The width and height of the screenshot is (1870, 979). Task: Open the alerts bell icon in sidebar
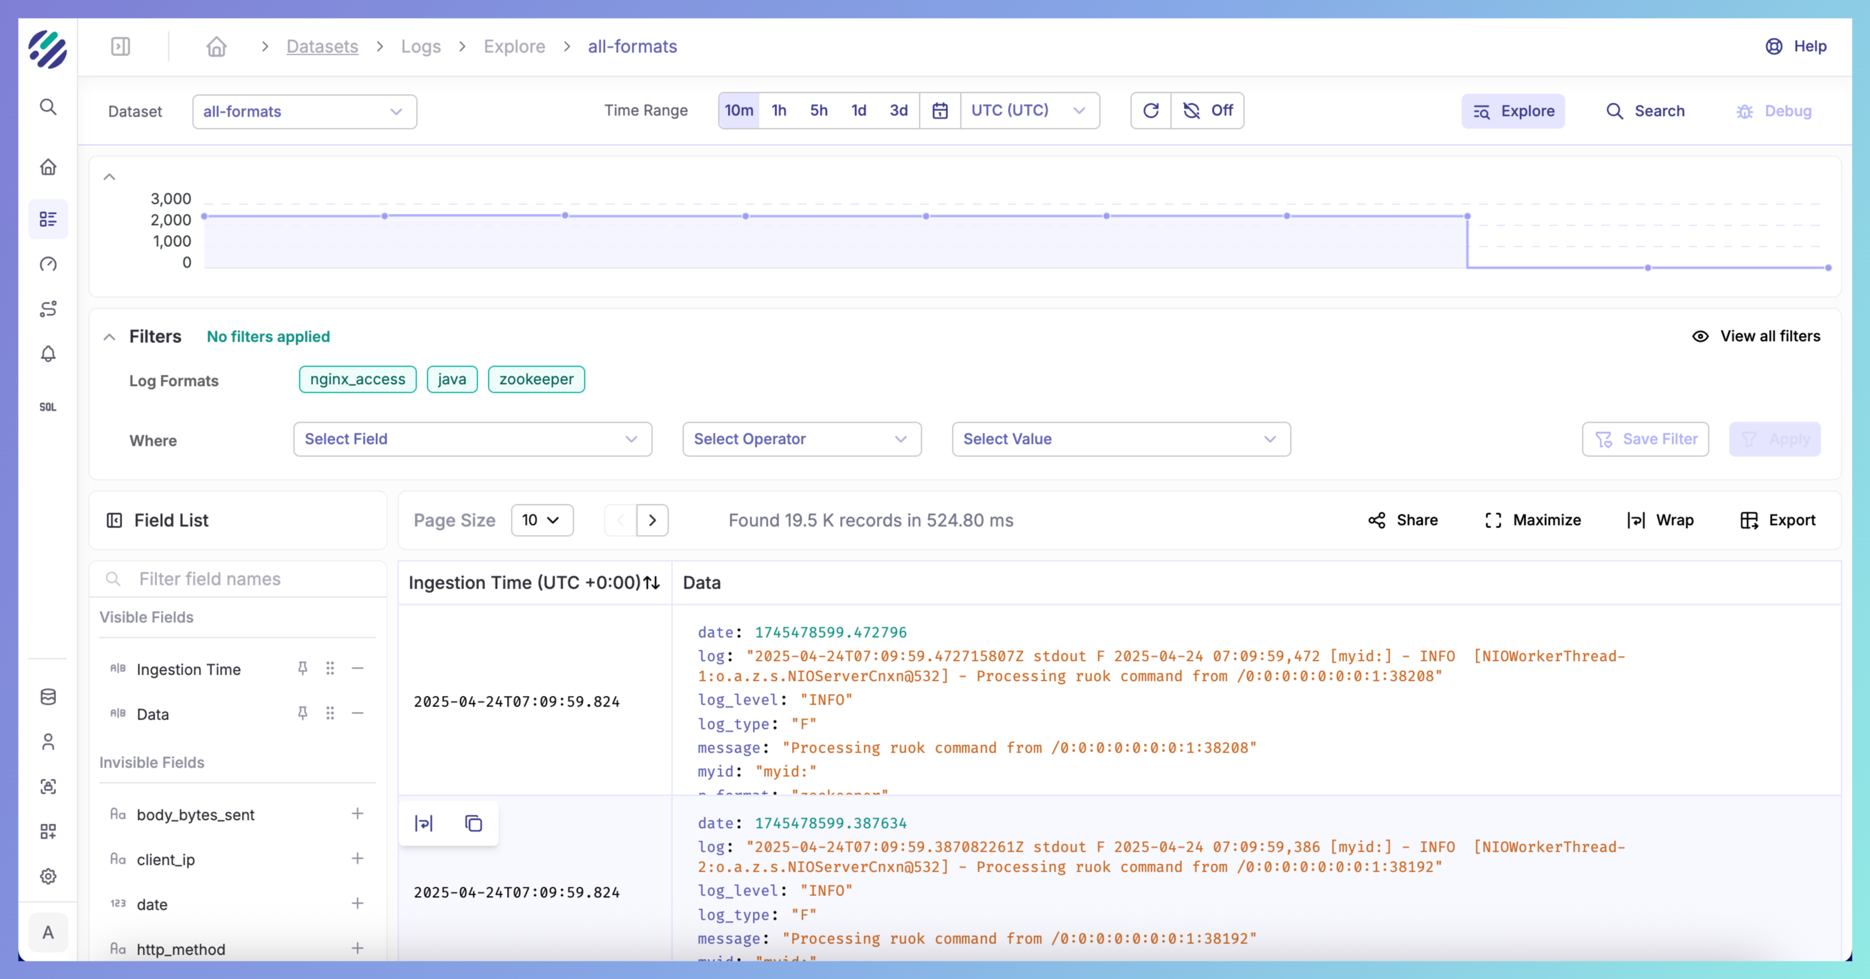(x=48, y=354)
